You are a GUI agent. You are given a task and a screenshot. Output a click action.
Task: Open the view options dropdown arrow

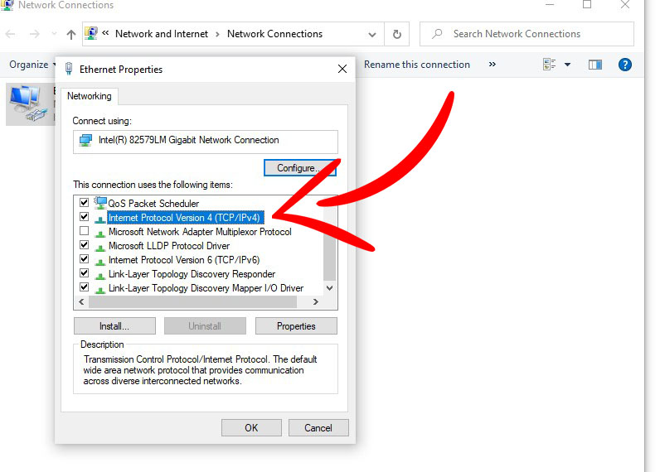tap(567, 65)
